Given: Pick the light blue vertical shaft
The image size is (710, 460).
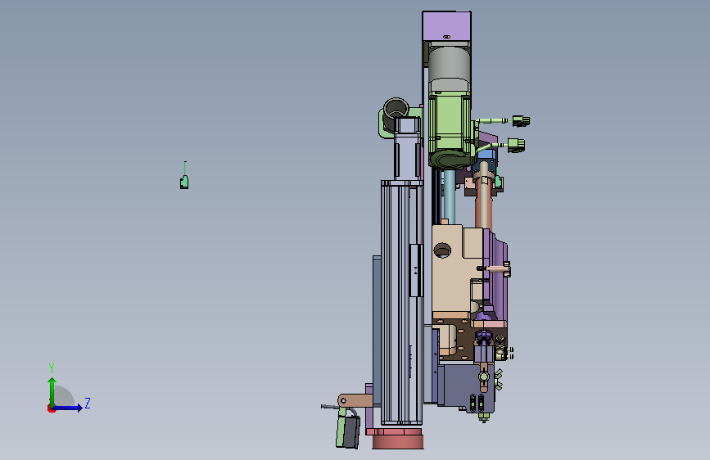Looking at the screenshot, I should 450,196.
